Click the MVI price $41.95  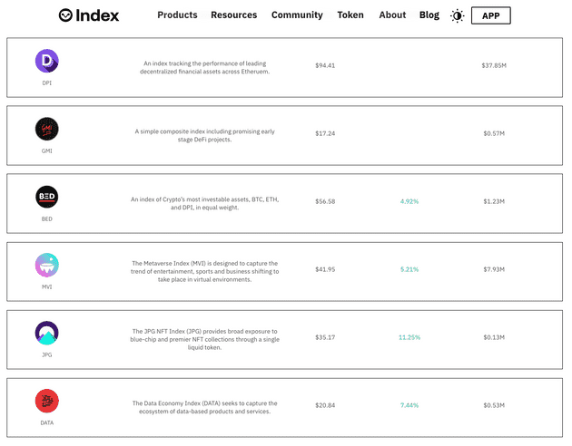tap(325, 269)
